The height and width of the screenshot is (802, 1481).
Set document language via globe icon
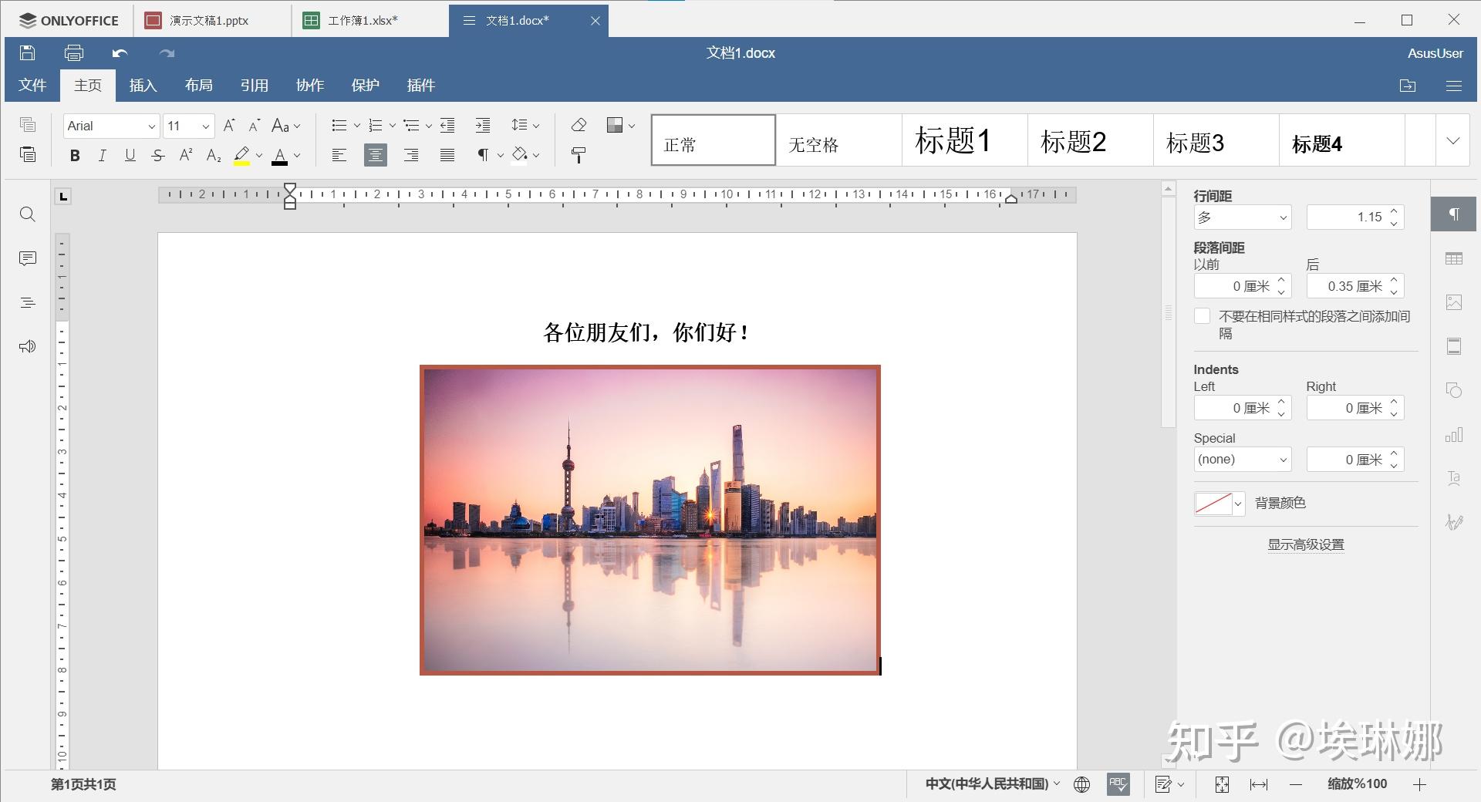(x=1082, y=784)
